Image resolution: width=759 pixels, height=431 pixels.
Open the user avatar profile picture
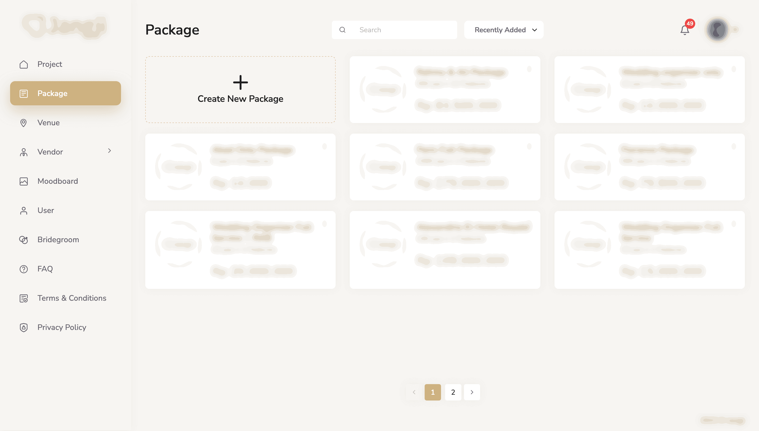[x=717, y=29]
